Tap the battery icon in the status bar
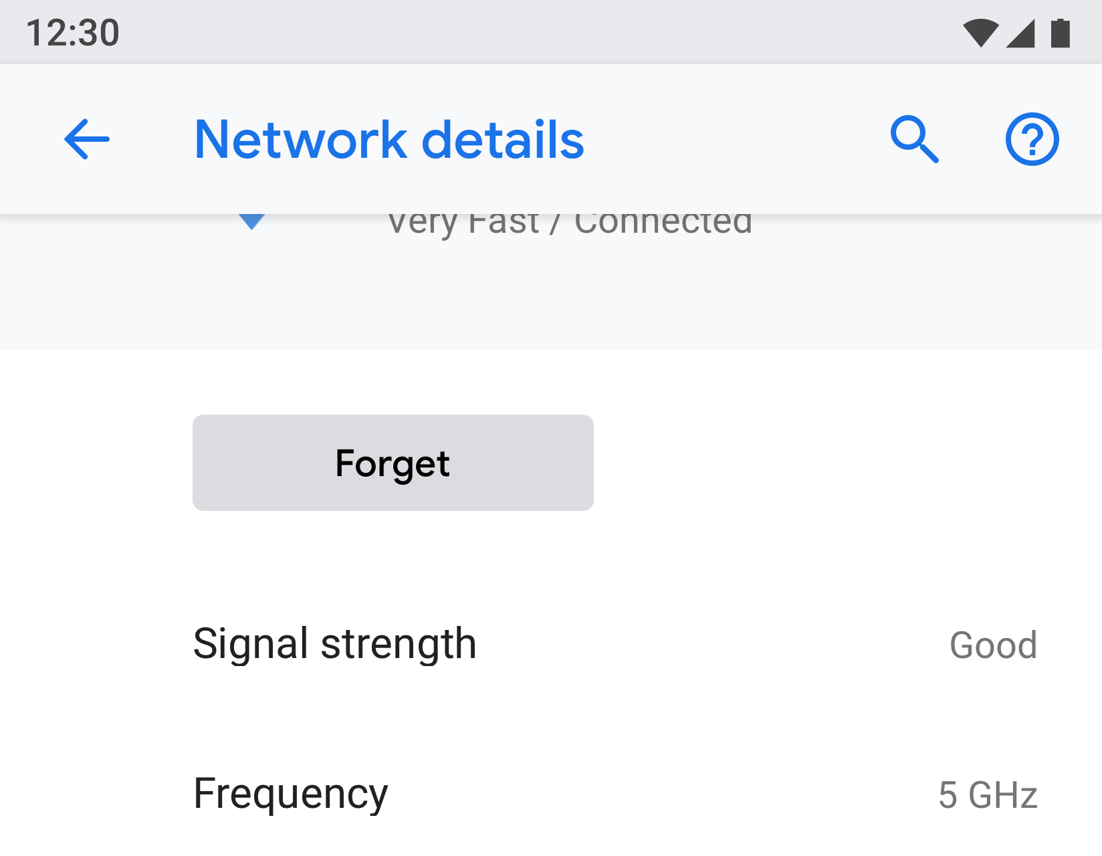 click(x=1060, y=33)
